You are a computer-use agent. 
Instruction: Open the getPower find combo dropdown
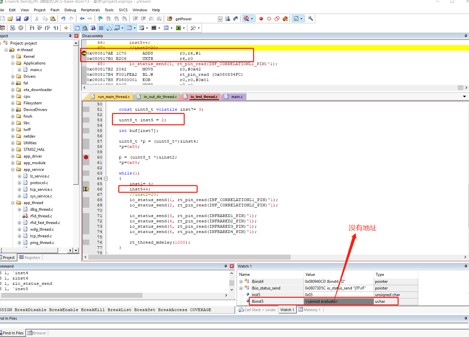point(220,19)
